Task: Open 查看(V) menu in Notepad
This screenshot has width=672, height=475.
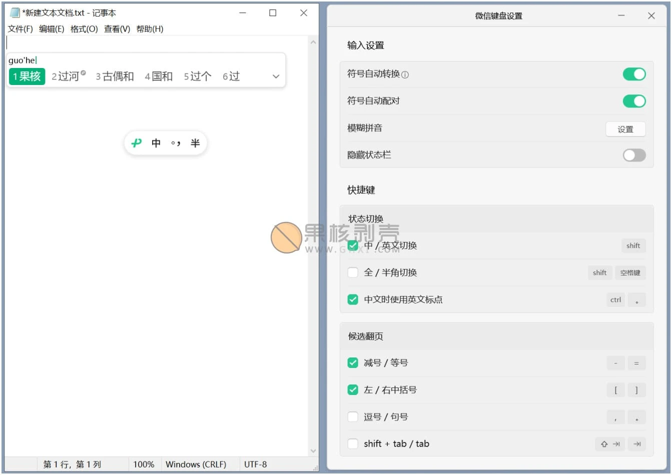Action: tap(117, 29)
